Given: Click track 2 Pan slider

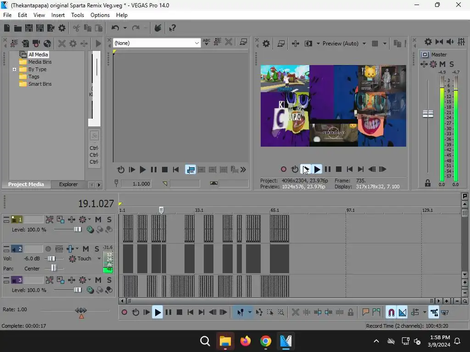Looking at the screenshot, I should coord(54,268).
